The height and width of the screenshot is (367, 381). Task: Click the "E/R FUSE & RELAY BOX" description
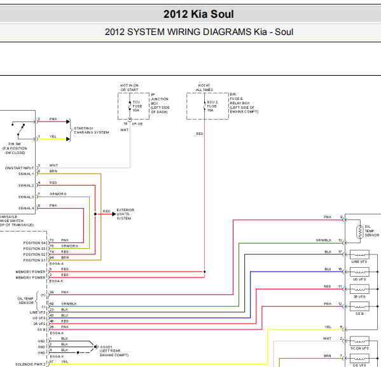point(244,103)
